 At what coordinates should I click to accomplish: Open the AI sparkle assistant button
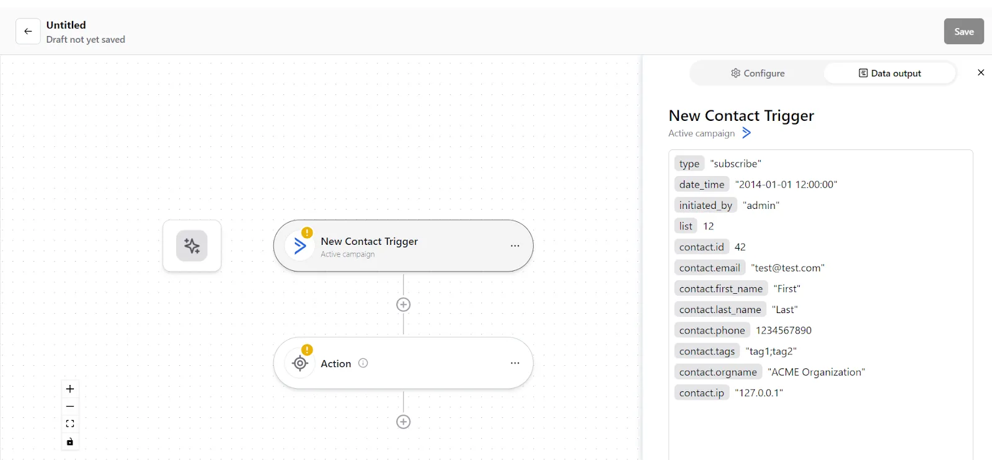coord(192,245)
